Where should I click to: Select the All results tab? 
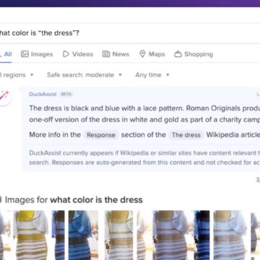point(6,54)
